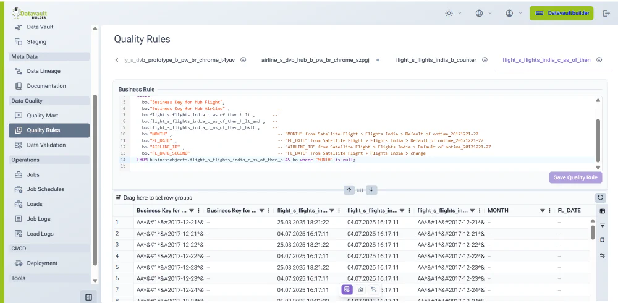Close the dvb_prototype_b_pw_br_chrome_t4yuv tab
The width and height of the screenshot is (618, 303).
click(243, 60)
